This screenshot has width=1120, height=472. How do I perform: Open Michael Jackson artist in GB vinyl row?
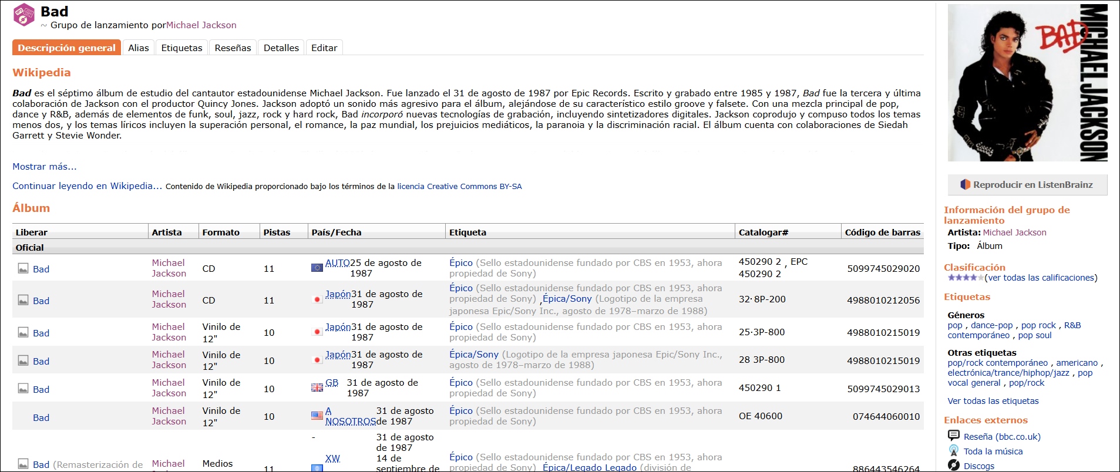[x=169, y=388]
